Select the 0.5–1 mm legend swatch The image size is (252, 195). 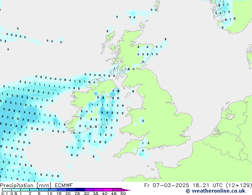click(16, 190)
